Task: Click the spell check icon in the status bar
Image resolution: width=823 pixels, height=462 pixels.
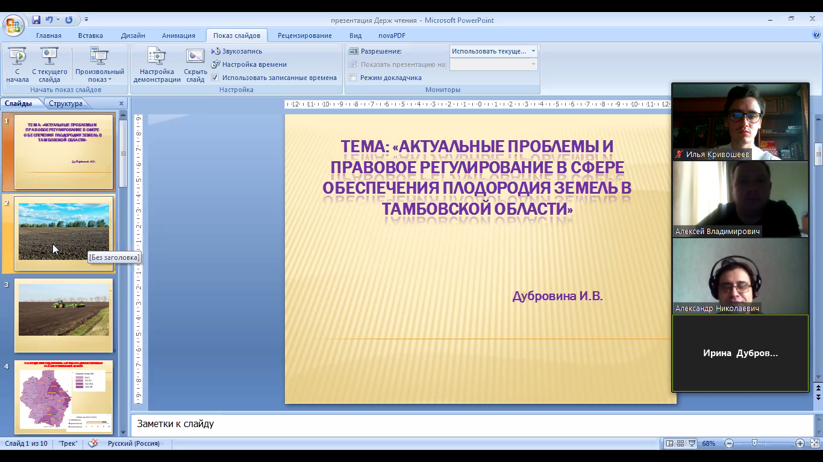Action: 93,443
